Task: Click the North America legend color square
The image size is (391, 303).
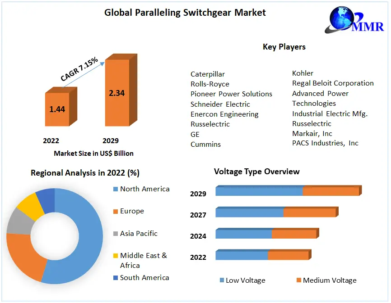Action: coord(115,189)
